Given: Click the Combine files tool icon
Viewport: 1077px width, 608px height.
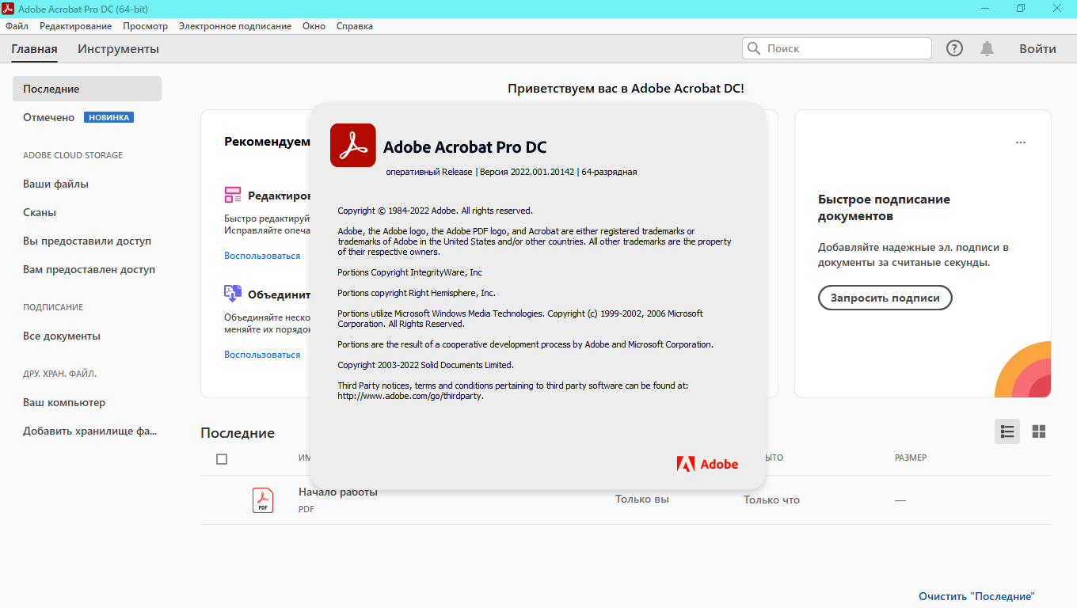Looking at the screenshot, I should pos(233,294).
